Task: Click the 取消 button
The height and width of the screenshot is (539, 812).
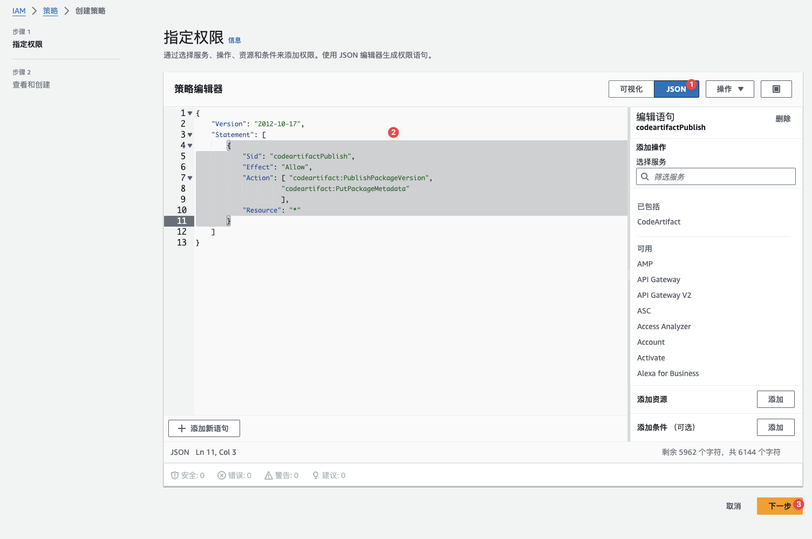Action: coord(733,506)
